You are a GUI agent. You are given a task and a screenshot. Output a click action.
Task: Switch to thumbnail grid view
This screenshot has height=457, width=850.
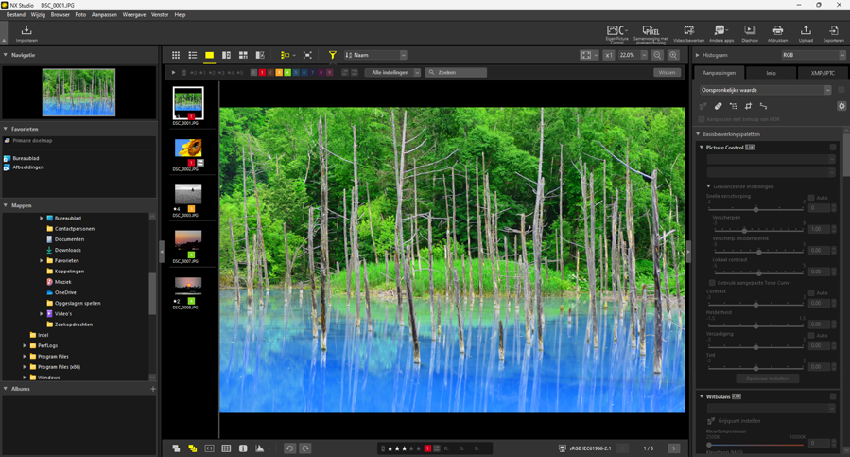click(x=176, y=56)
